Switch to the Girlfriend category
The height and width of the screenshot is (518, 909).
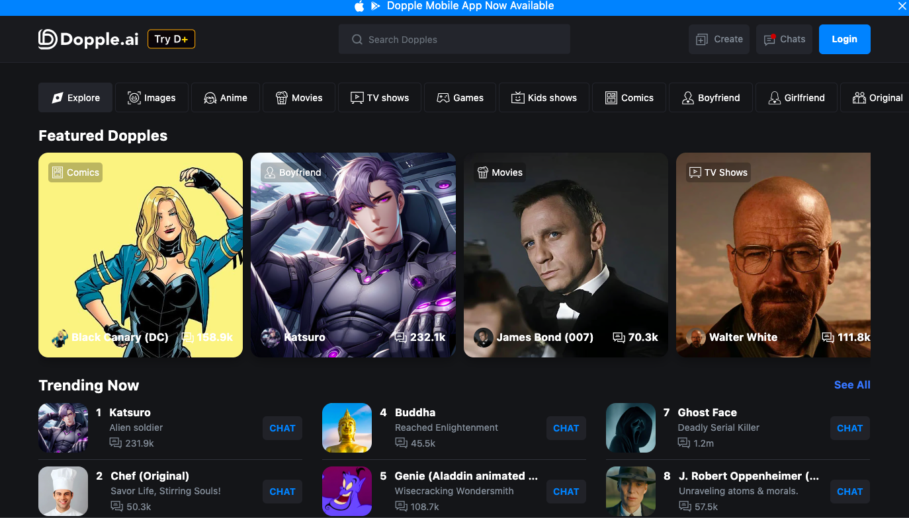pyautogui.click(x=796, y=97)
